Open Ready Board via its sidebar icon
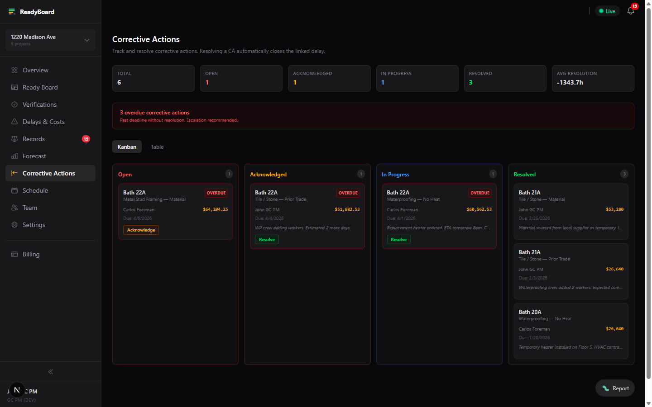652x407 pixels. [x=14, y=87]
